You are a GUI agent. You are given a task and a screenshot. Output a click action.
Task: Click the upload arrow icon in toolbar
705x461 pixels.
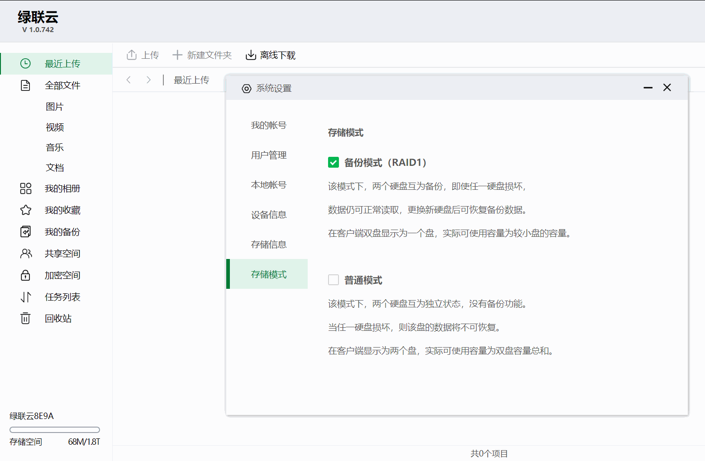click(x=132, y=55)
